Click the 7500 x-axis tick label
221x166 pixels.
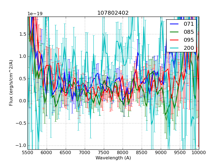(104, 152)
